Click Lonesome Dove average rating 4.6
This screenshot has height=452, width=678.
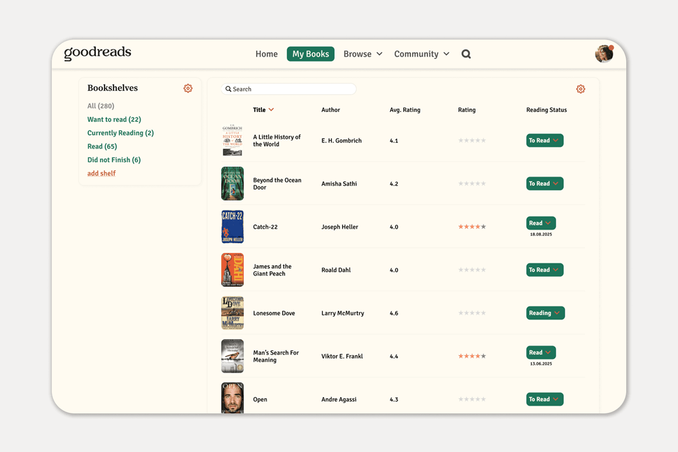click(394, 313)
